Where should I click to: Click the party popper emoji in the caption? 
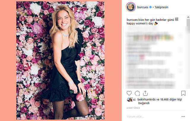point(156,23)
